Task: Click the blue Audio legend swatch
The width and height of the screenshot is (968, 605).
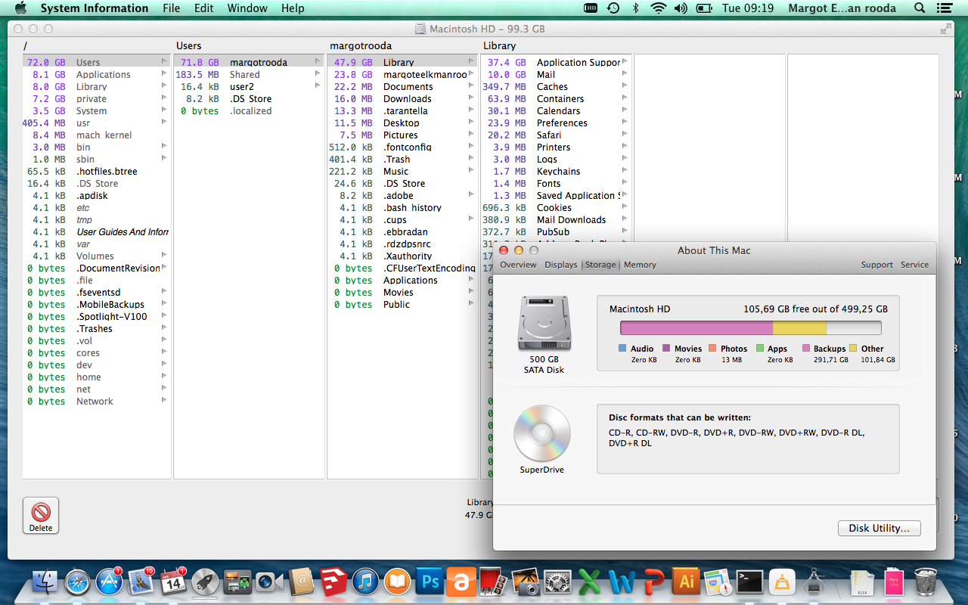Action: [x=622, y=349]
